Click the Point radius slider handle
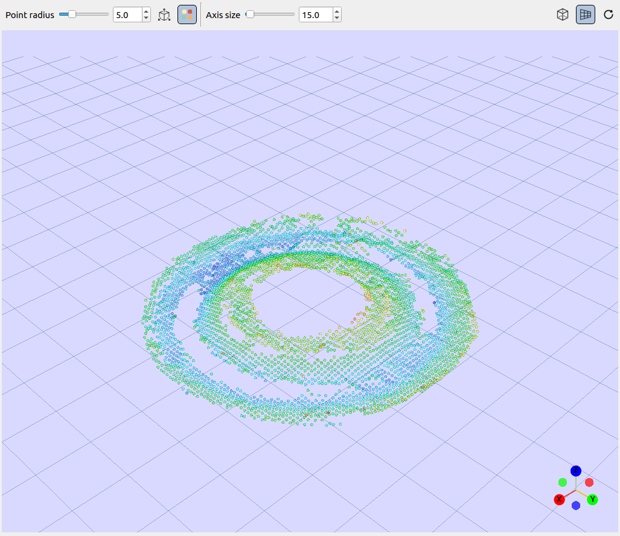 click(72, 14)
